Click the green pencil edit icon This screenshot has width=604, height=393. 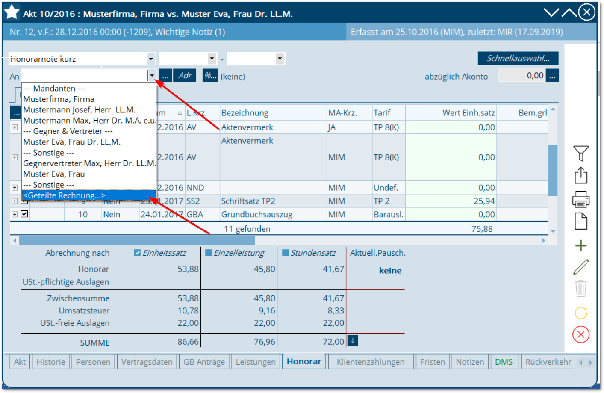580,267
